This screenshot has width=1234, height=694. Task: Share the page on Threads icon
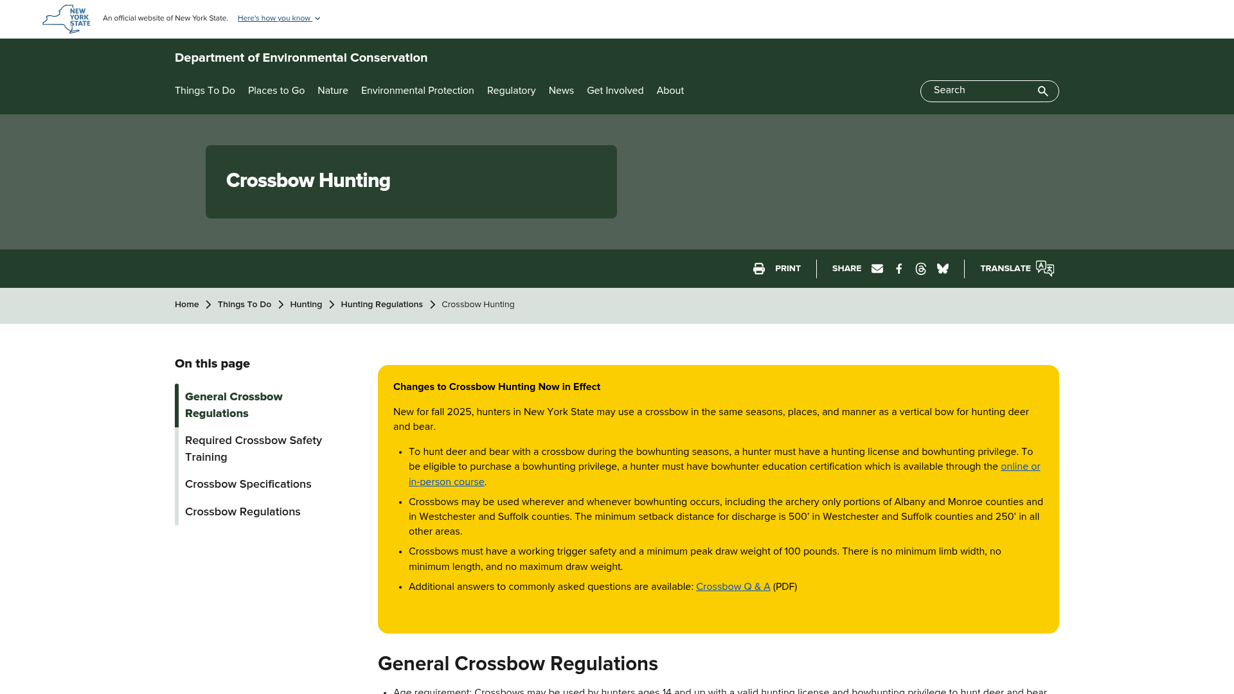click(921, 269)
